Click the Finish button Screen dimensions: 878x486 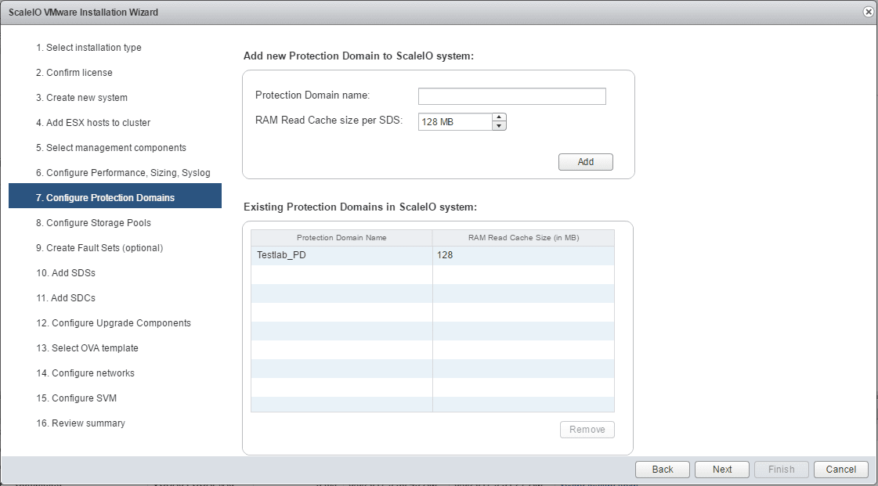click(781, 470)
